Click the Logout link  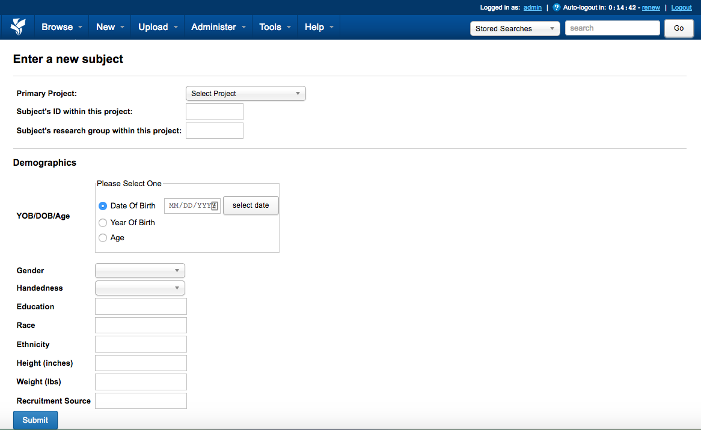(681, 8)
